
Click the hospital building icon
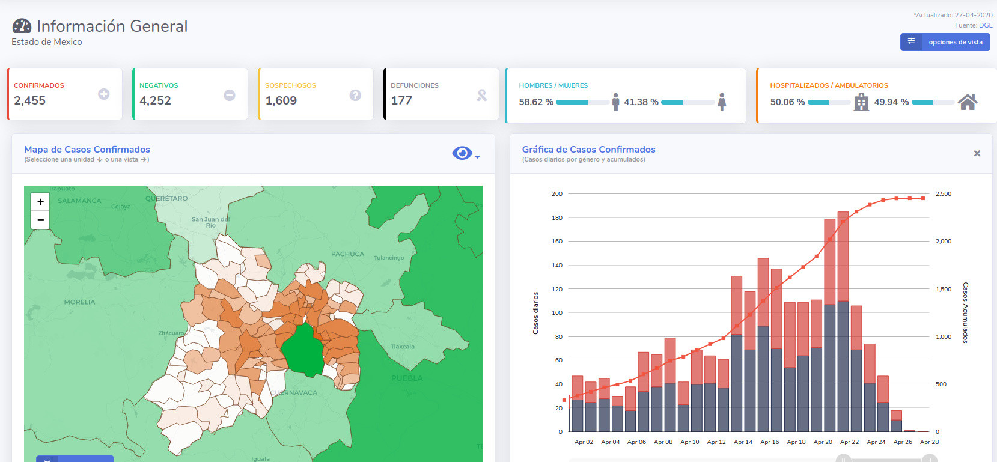861,102
